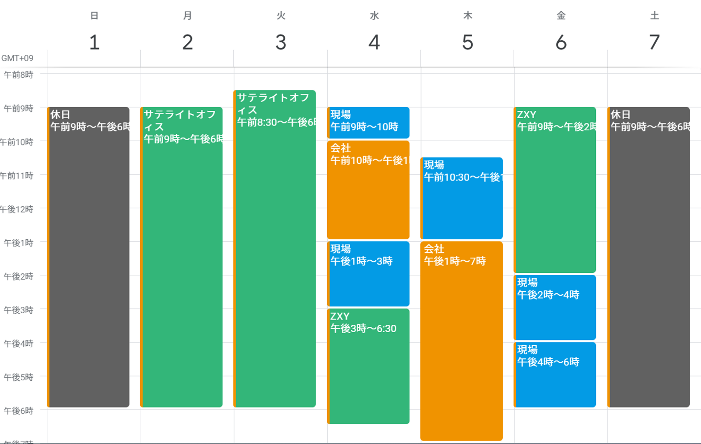Select Friday's green ZXY event
Screen dimensions: 701x444
point(555,190)
